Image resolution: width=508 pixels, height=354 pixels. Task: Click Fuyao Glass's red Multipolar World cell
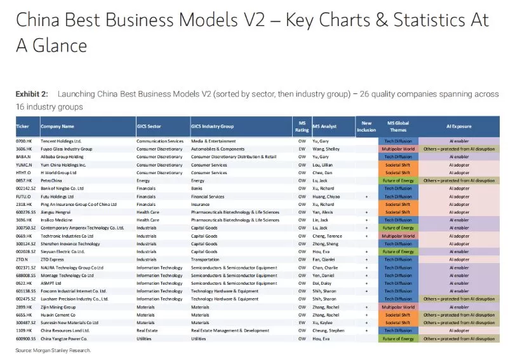[x=398, y=149]
